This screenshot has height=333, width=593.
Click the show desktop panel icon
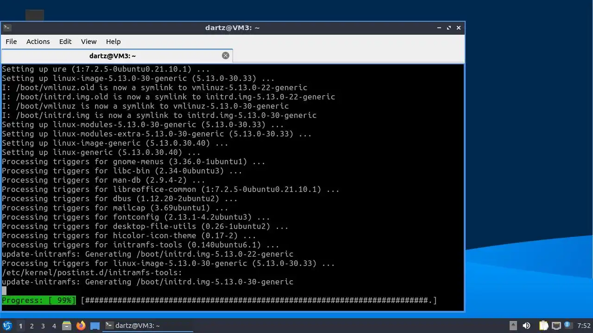[x=95, y=326]
